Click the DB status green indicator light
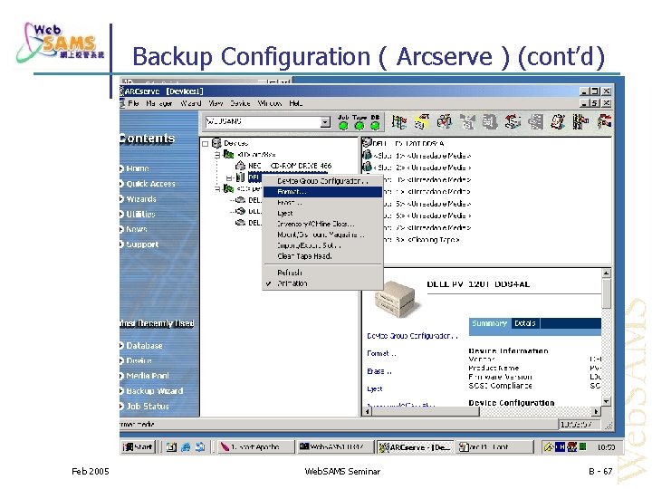Viewport: 652px width, 489px height. [x=375, y=126]
